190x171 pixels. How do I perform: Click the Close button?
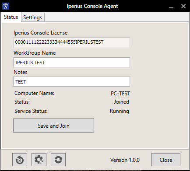(166, 160)
